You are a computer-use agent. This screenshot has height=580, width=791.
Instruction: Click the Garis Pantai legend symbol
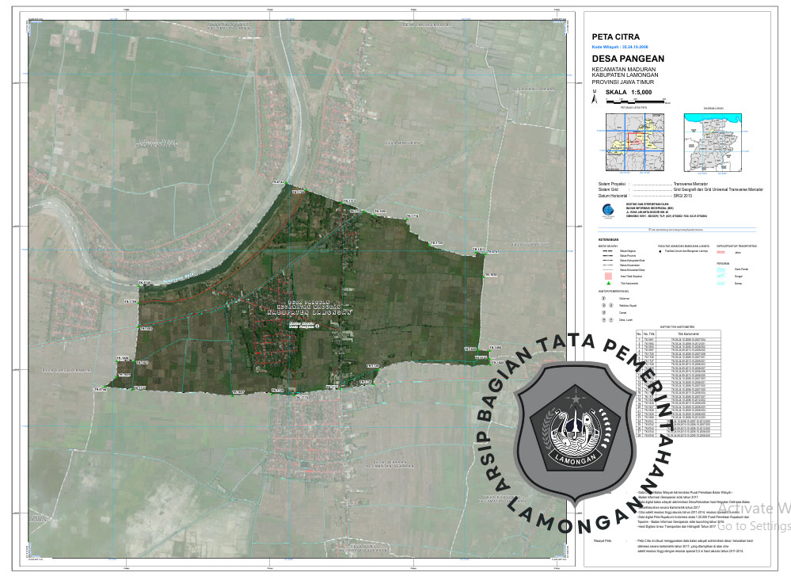[x=721, y=270]
